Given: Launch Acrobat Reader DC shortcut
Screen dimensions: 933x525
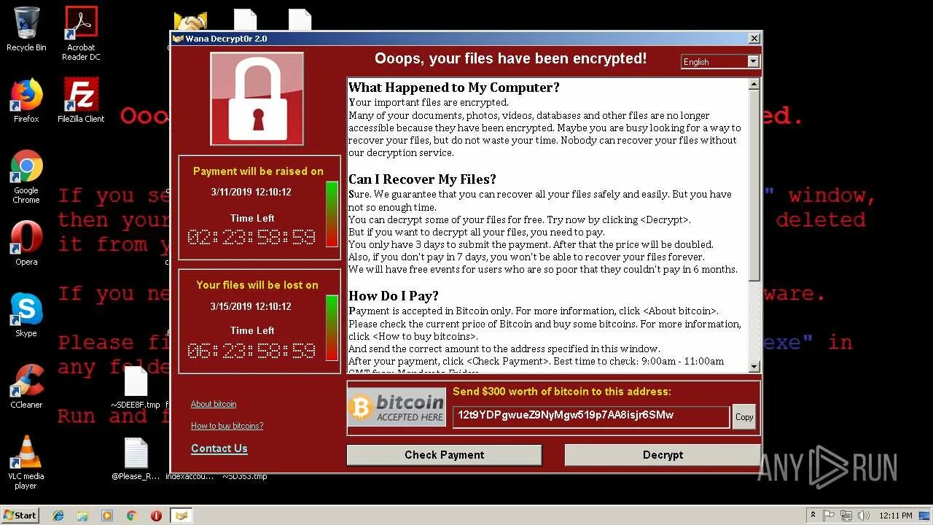Looking at the screenshot, I should click(81, 34).
